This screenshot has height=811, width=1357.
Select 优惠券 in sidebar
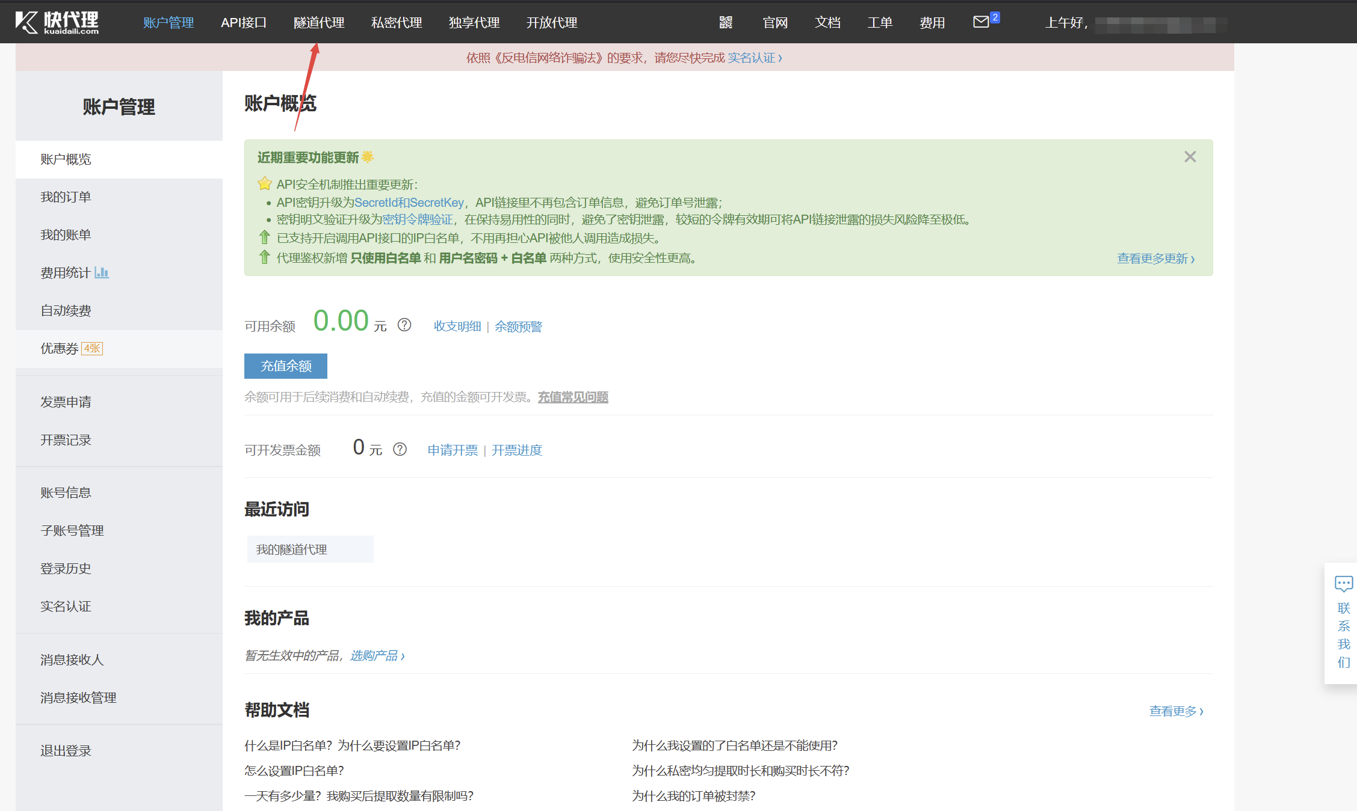(119, 349)
